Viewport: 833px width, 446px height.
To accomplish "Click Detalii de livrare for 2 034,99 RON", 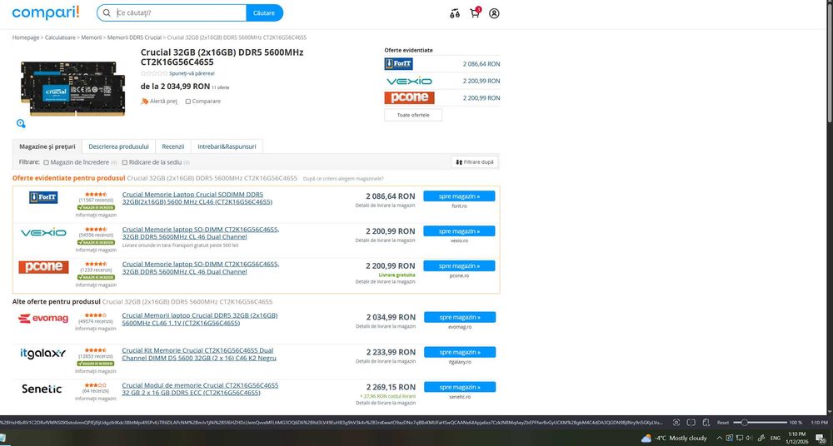I will pos(386,326).
